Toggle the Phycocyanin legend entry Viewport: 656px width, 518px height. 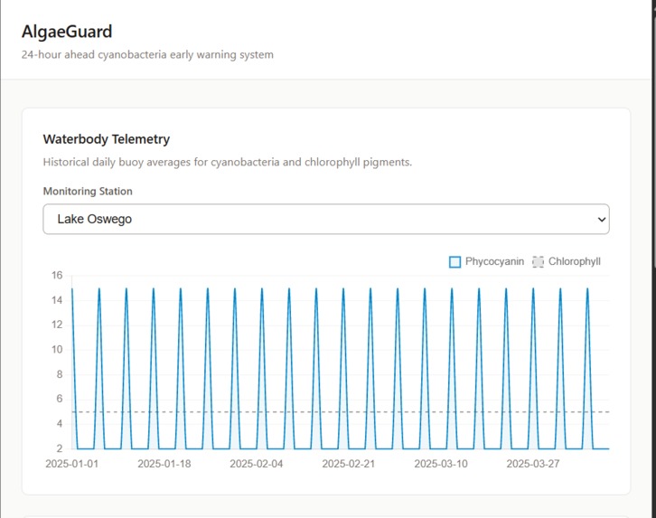pos(486,262)
